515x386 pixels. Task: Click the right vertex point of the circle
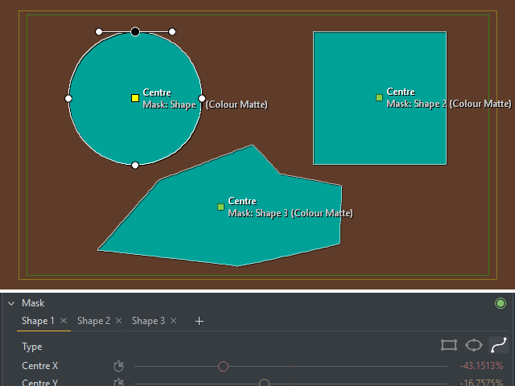(x=202, y=98)
